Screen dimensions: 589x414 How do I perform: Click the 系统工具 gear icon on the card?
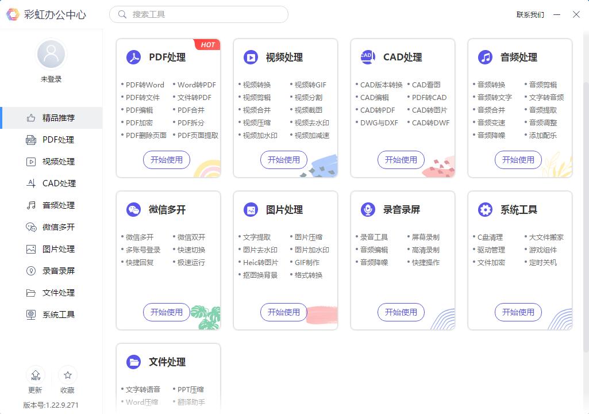point(485,209)
